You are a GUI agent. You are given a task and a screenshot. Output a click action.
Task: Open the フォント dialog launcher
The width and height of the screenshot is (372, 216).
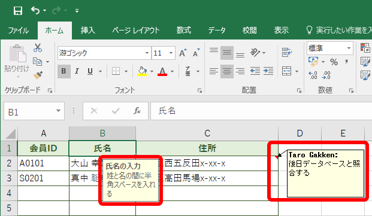tap(199, 90)
